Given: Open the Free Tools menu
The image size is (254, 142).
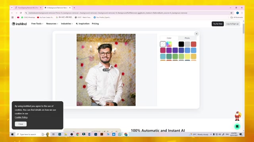Looking at the screenshot, I should pos(37,24).
